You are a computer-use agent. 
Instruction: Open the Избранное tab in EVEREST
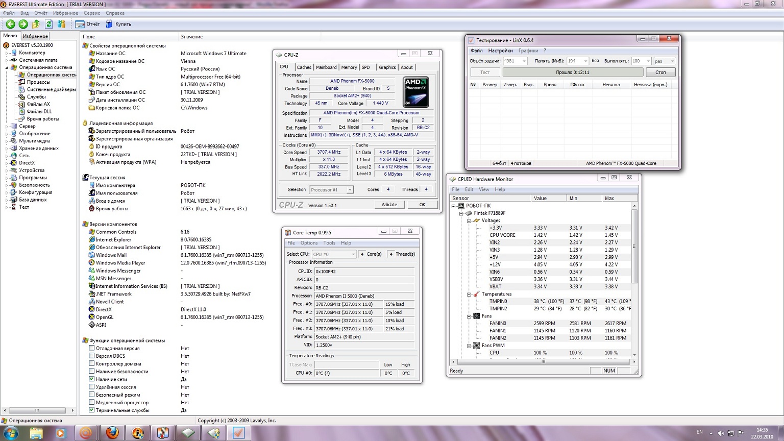coord(35,36)
